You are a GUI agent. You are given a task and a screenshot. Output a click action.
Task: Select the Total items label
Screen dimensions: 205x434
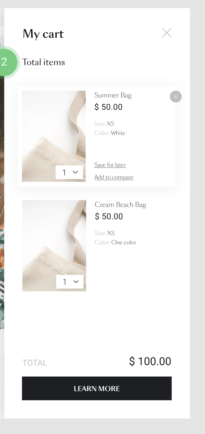click(44, 62)
